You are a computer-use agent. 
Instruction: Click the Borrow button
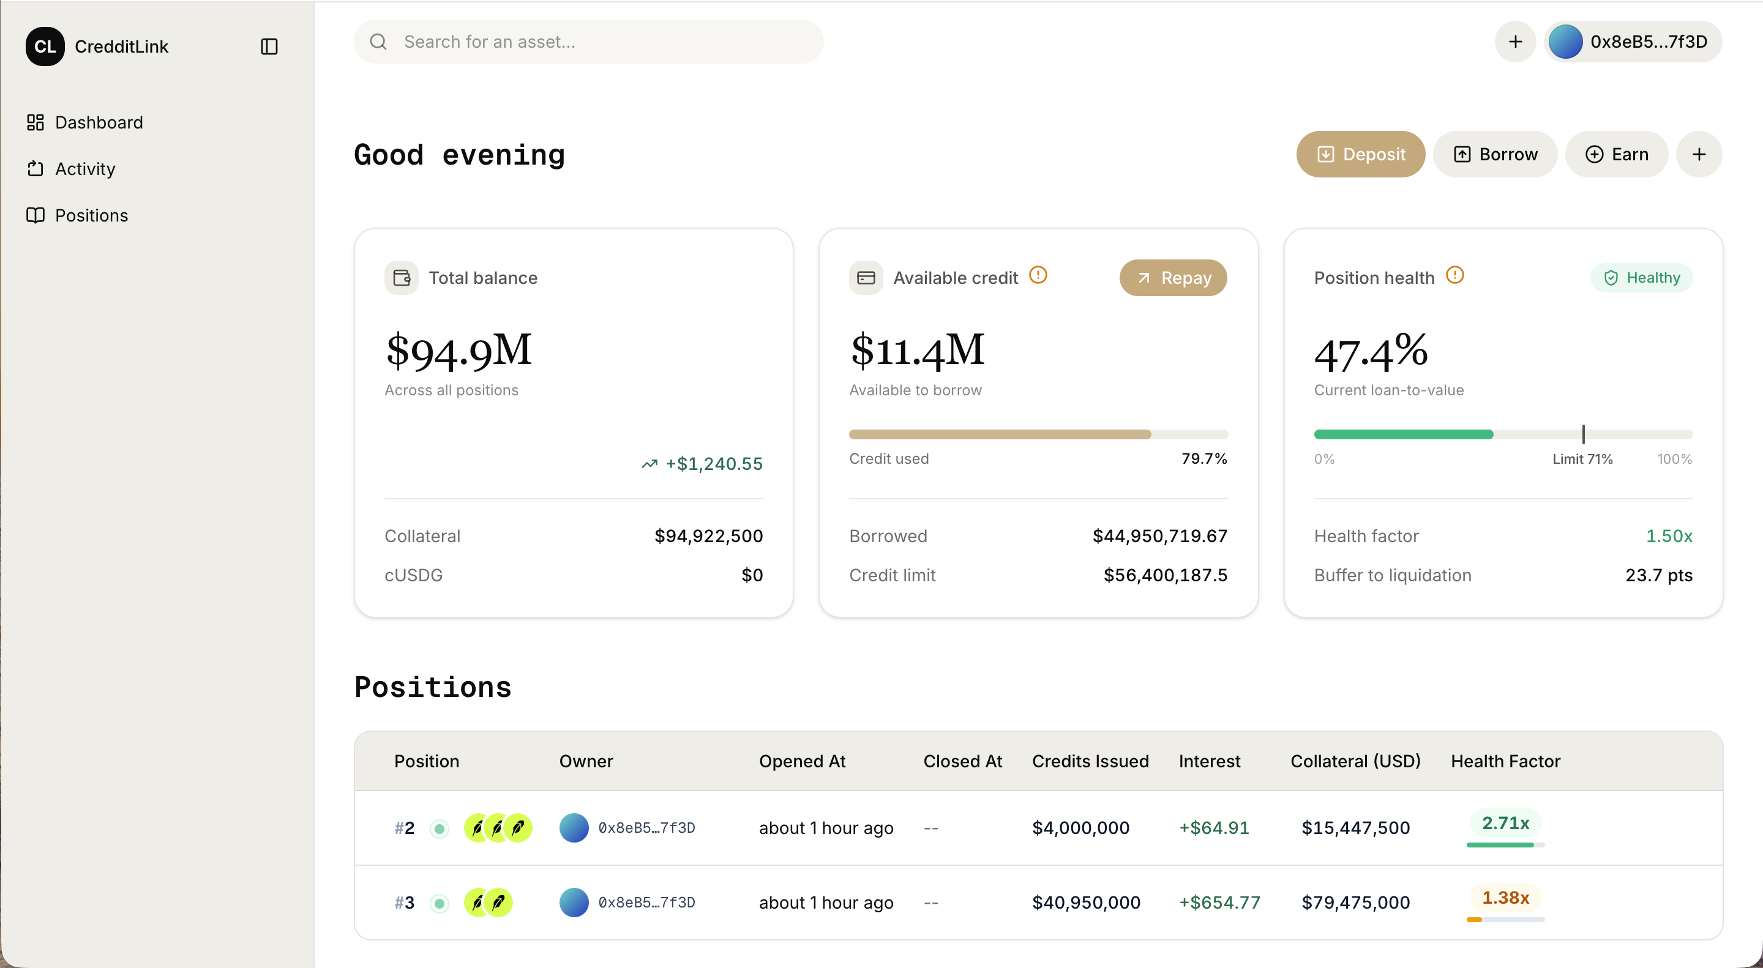[1495, 155]
